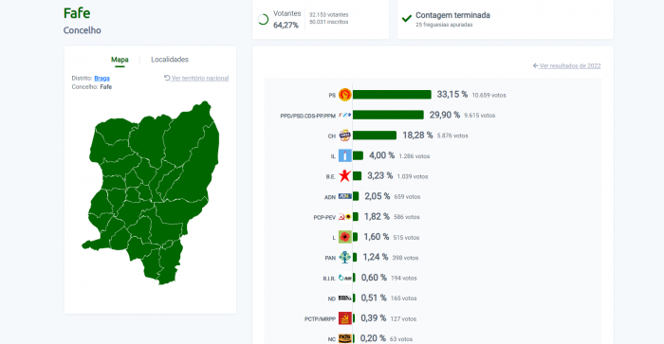The image size is (664, 344).
Task: Switch to the Mapa tab
Action: tap(120, 60)
